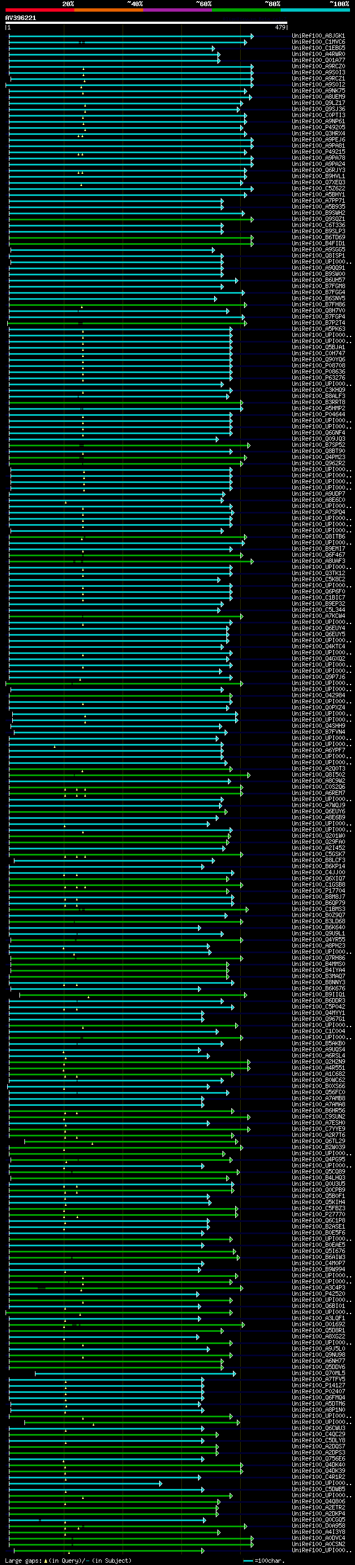
Task: Select hit label UniRef100_B7P2T4
Action: click(x=318, y=323)
